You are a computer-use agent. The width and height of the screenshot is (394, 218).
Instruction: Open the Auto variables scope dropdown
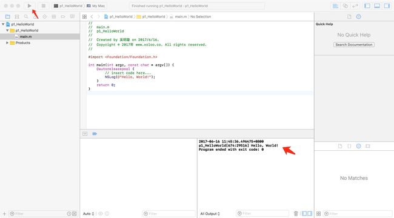tap(88, 214)
